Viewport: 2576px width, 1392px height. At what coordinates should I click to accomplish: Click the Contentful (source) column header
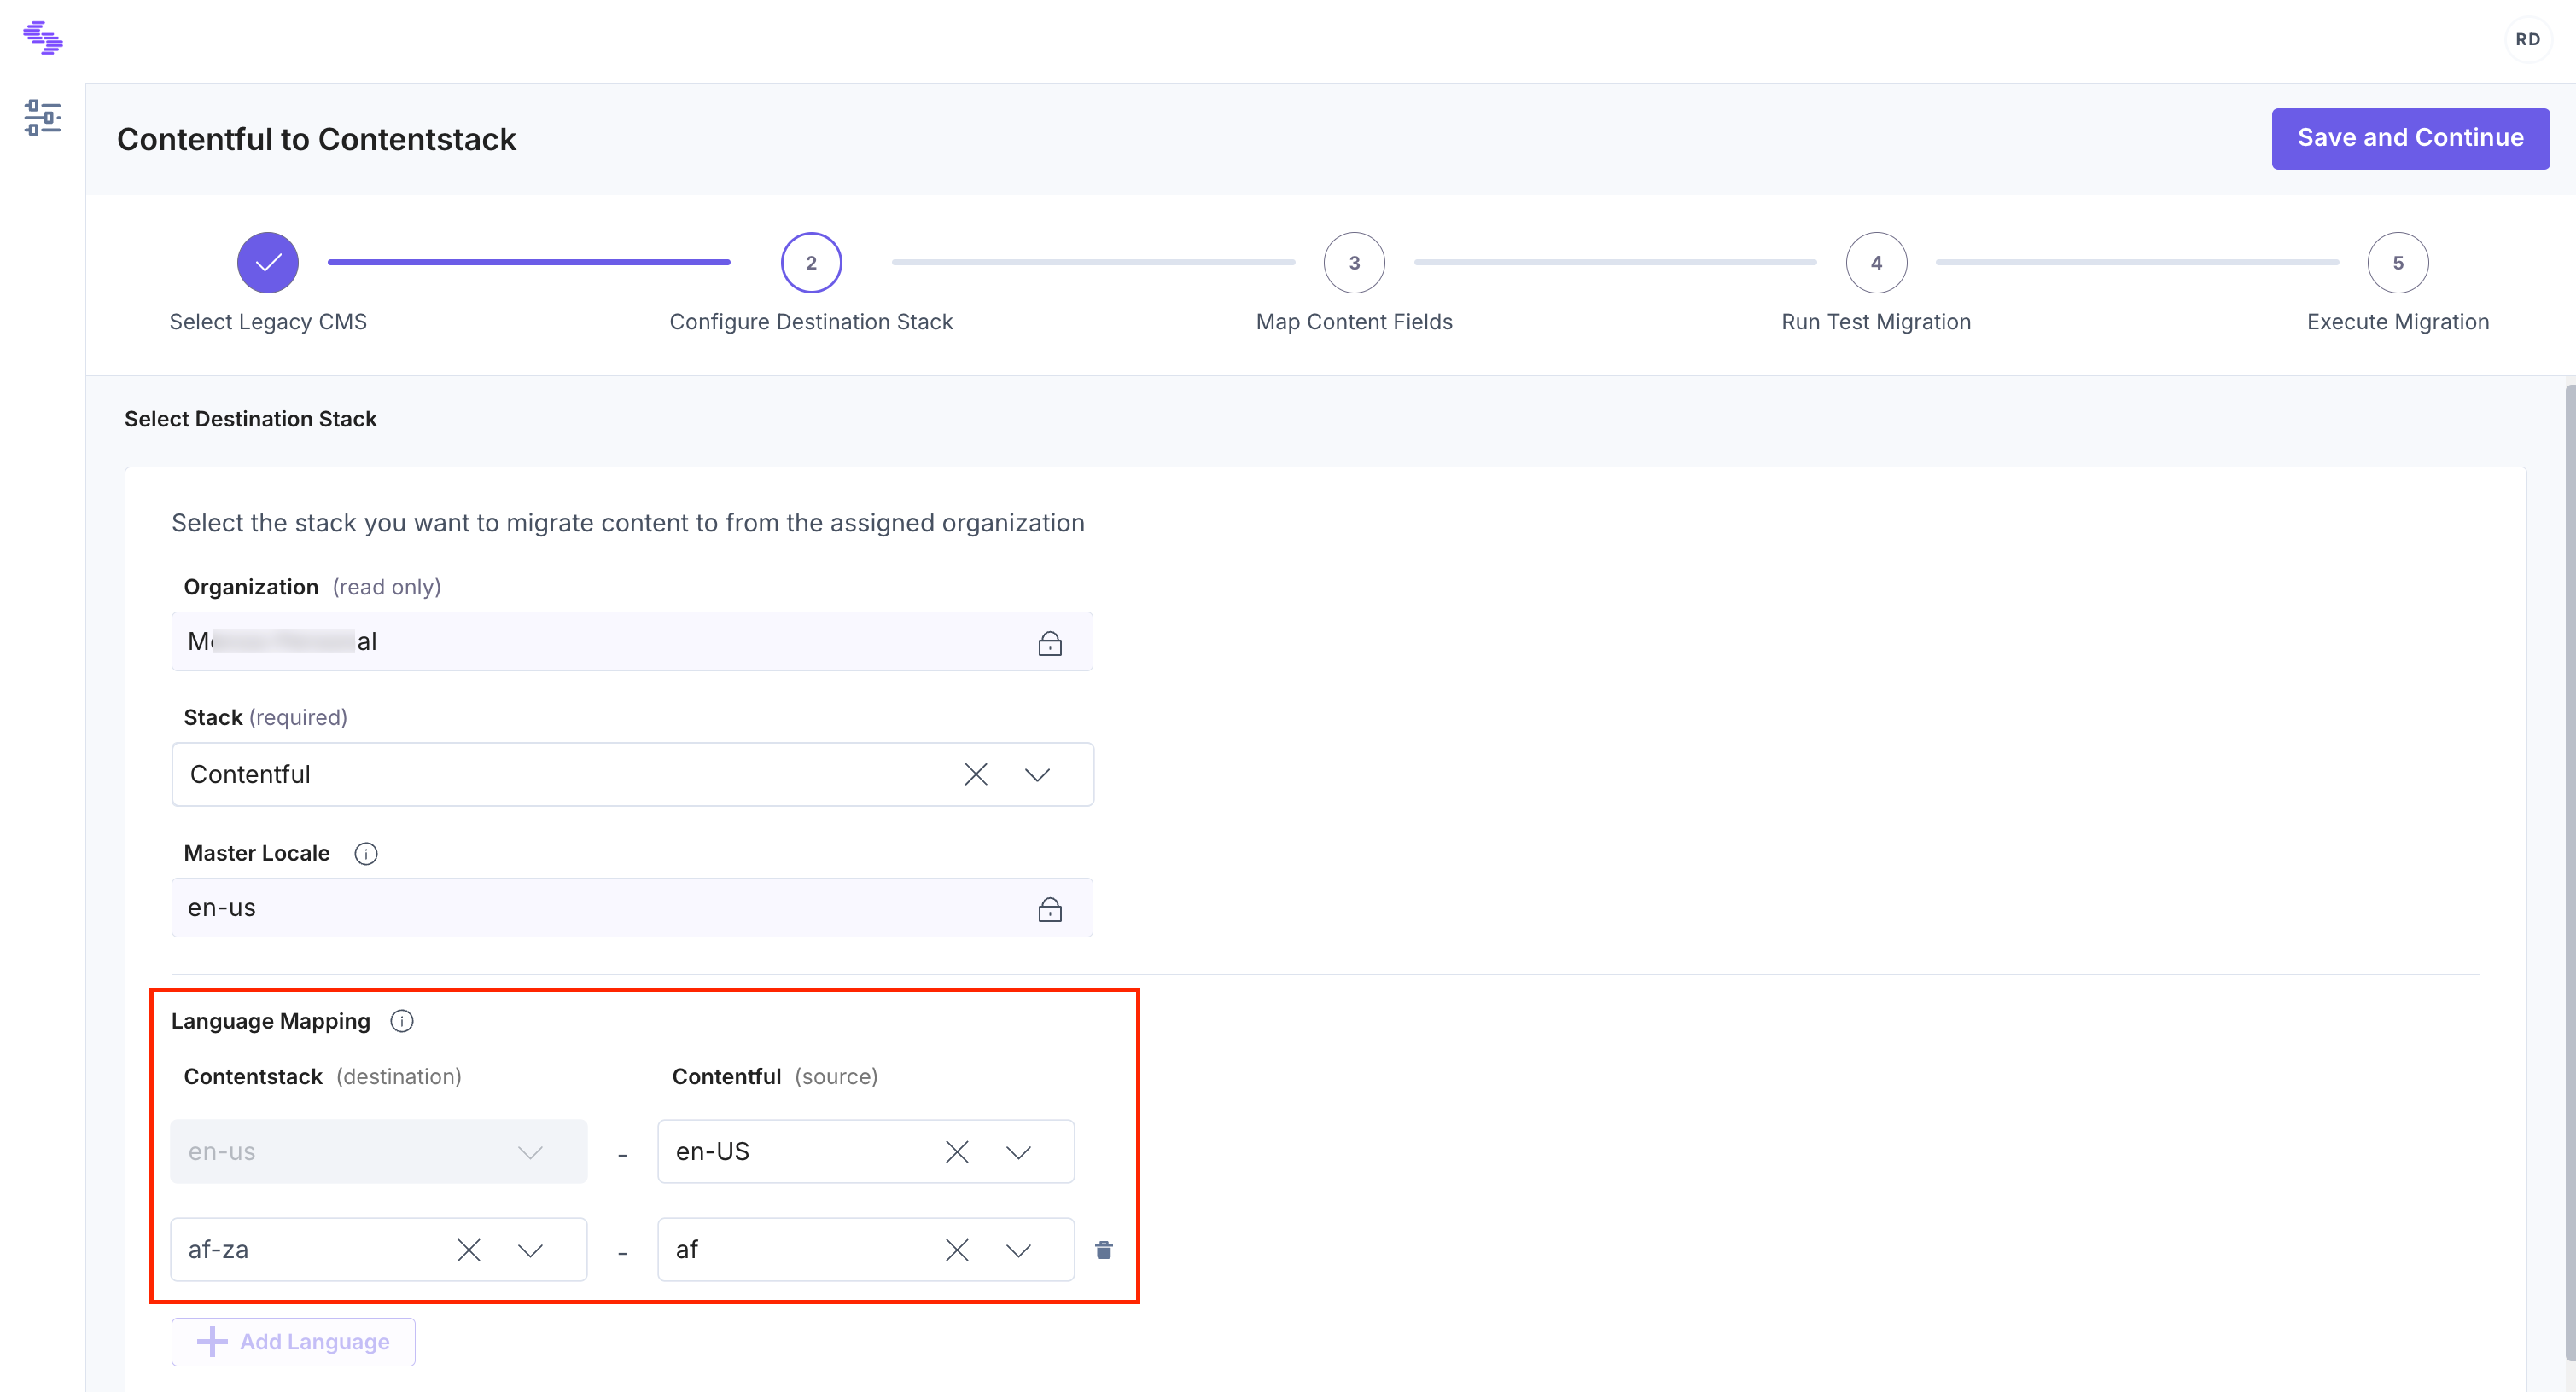(x=775, y=1076)
